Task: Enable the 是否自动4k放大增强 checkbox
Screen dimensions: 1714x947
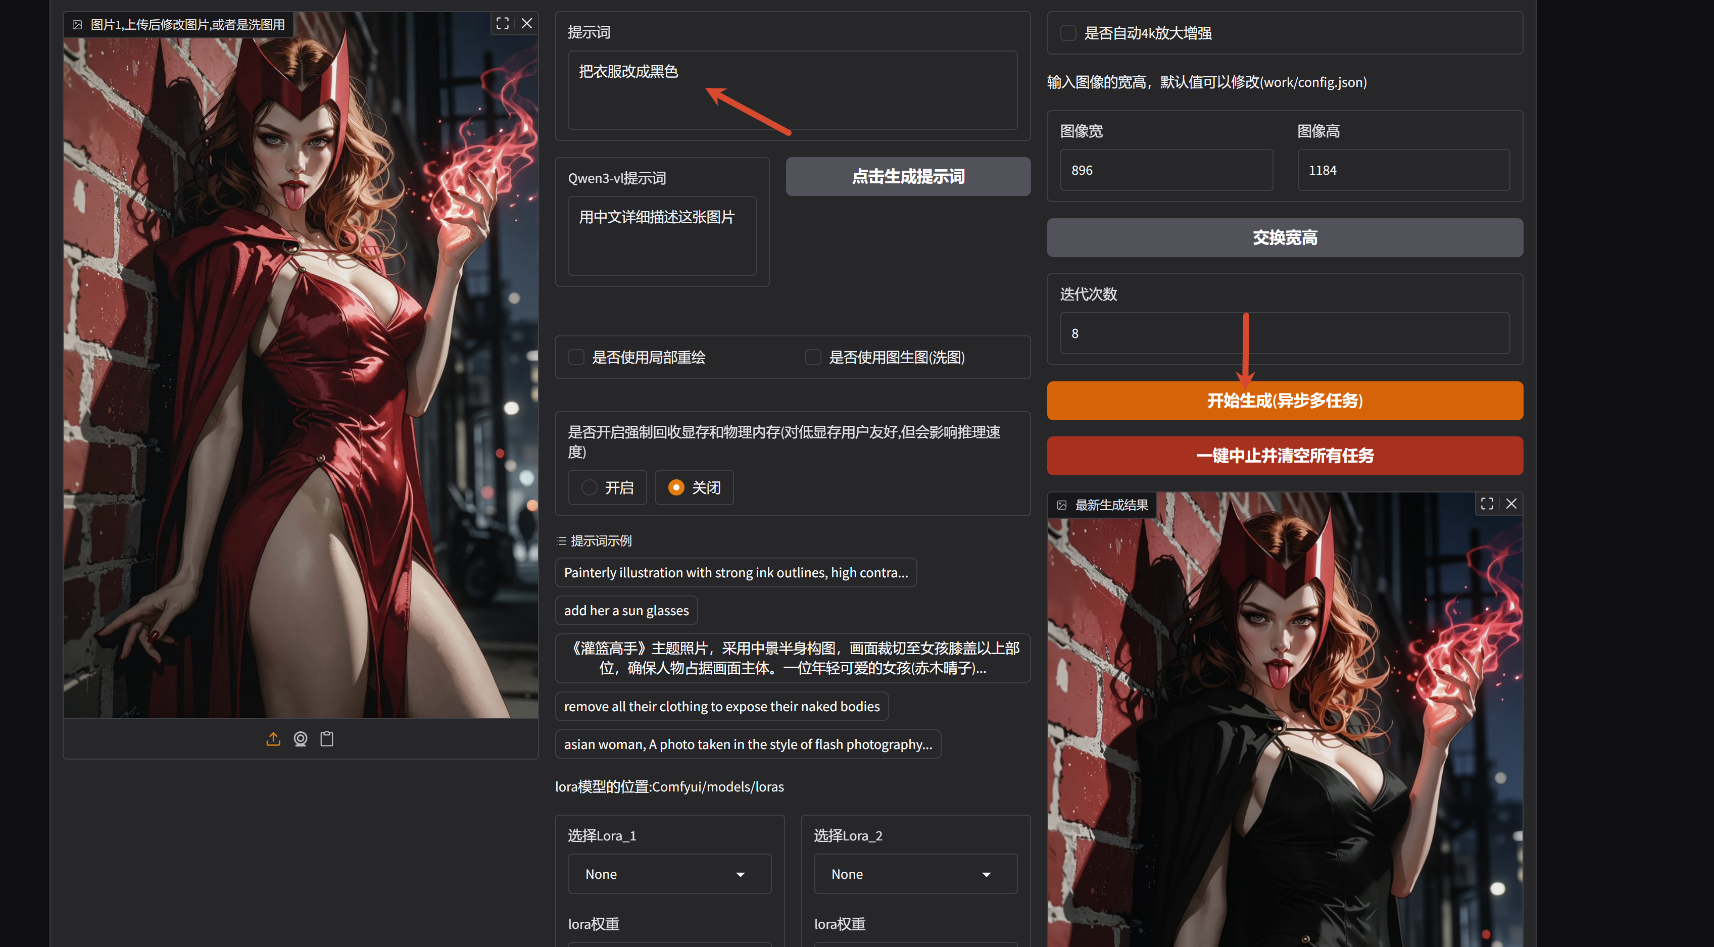Action: pos(1068,33)
